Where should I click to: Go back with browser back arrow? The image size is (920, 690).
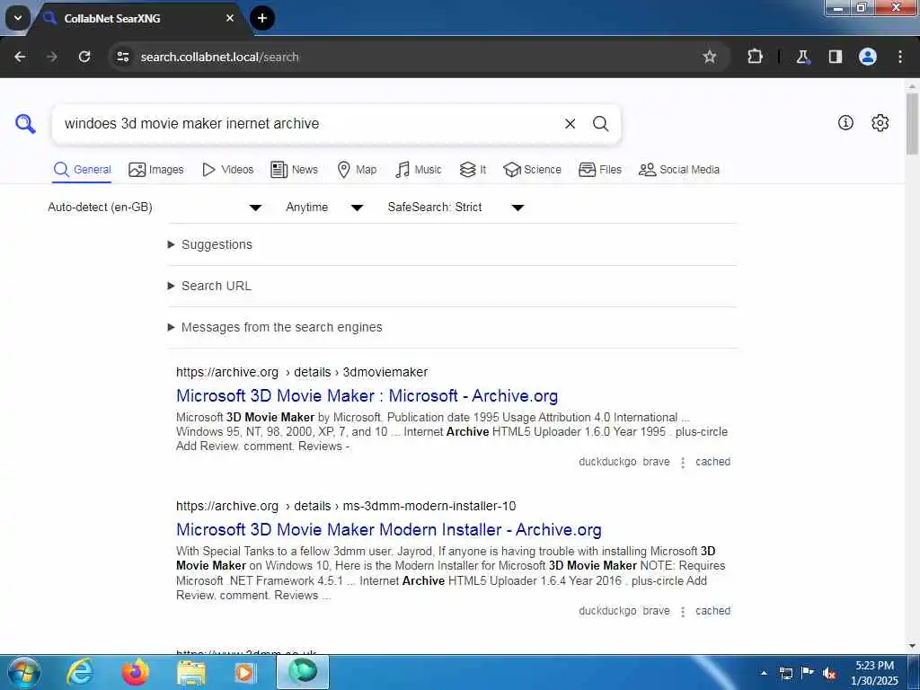(x=20, y=57)
